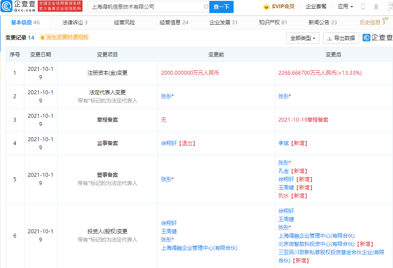This screenshot has height=268, width=393.
Task: Click the SVIP crown icon
Action: click(x=267, y=7)
